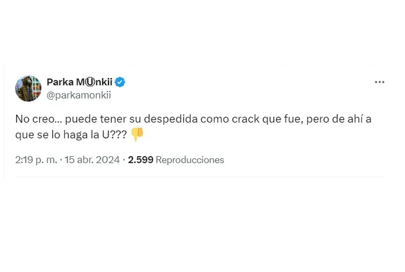Click the 2.599 view count
The width and height of the screenshot is (405, 272).
pyautogui.click(x=140, y=160)
